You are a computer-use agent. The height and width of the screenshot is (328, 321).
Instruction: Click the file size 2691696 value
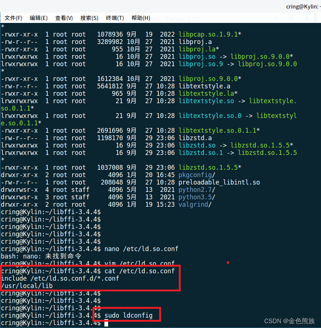tap(110, 131)
